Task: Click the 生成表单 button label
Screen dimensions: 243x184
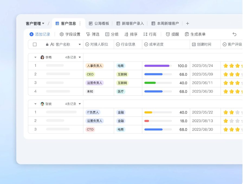Action: point(198,34)
